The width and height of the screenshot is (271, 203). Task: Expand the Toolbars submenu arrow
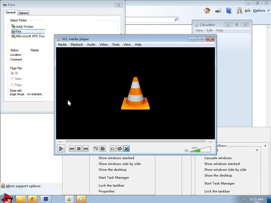coord(265,146)
